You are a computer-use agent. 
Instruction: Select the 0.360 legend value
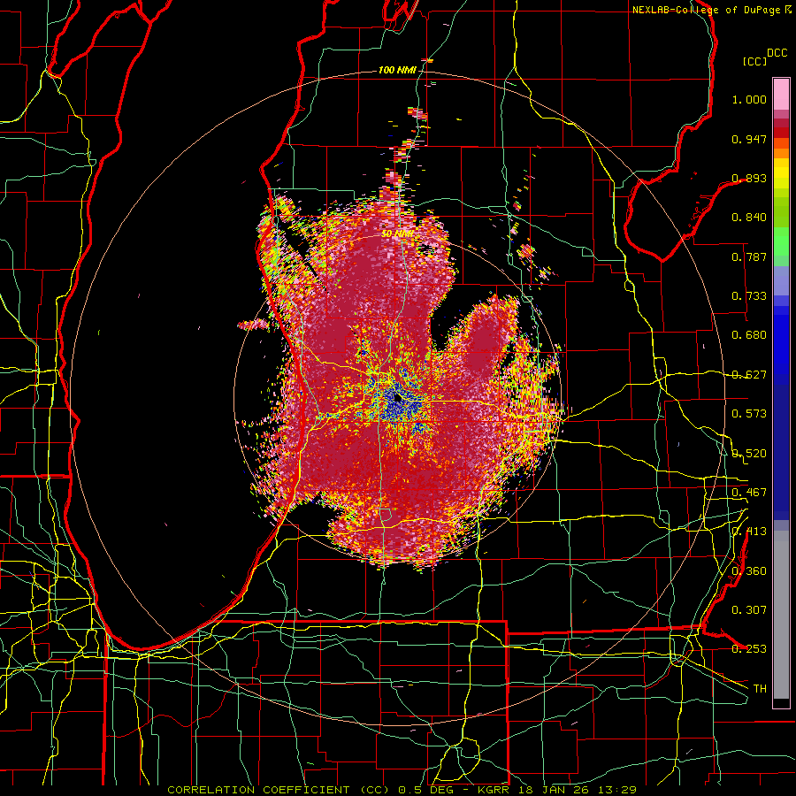[749, 570]
